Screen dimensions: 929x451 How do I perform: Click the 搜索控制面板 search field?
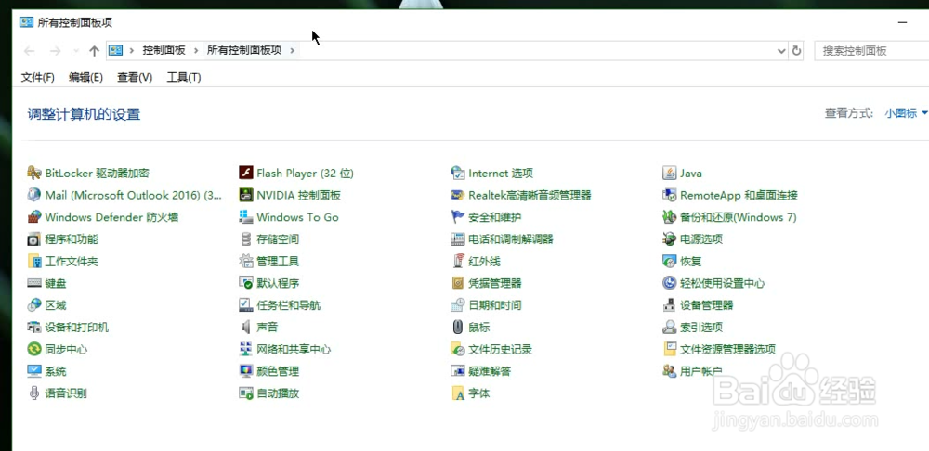(x=871, y=51)
